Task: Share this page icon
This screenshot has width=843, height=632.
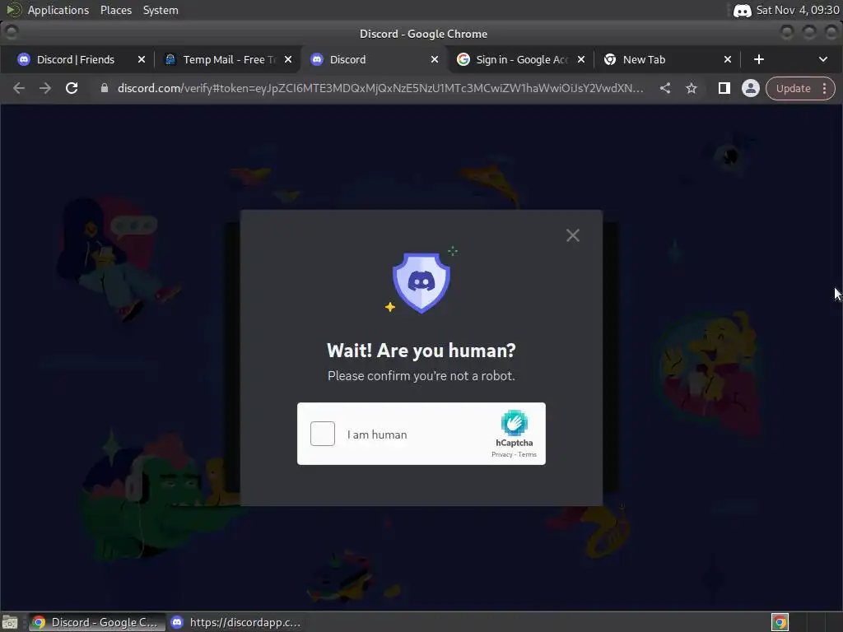Action: [665, 88]
